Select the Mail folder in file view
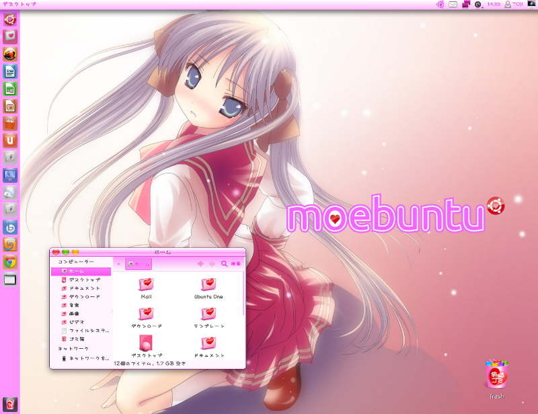Screen dimensions: 538x414 [146, 288]
